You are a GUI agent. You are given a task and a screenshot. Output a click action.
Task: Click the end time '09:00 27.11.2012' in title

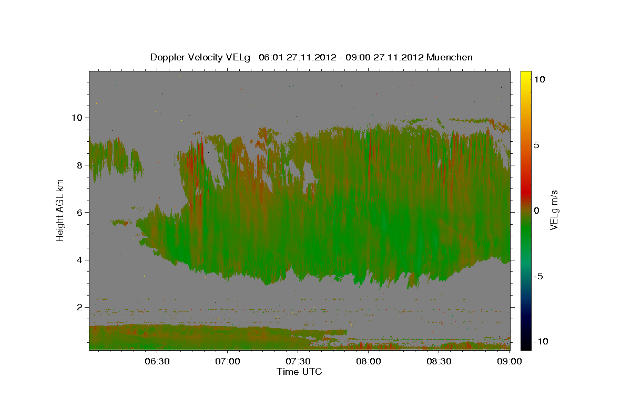pyautogui.click(x=384, y=57)
